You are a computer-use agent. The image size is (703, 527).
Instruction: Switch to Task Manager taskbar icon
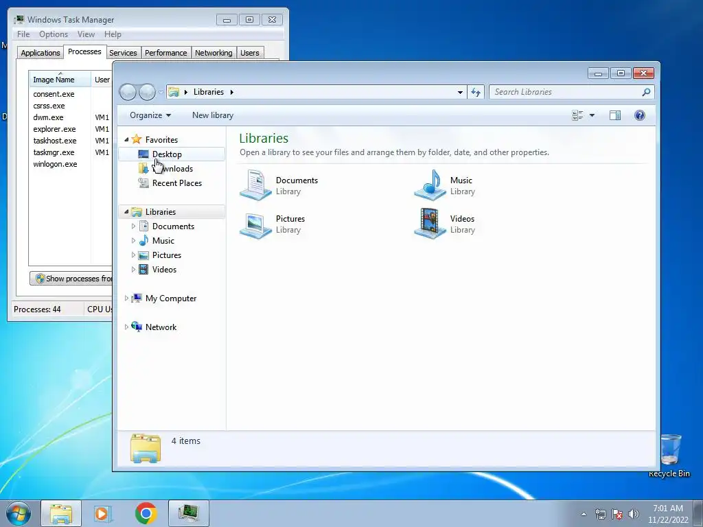pyautogui.click(x=189, y=513)
